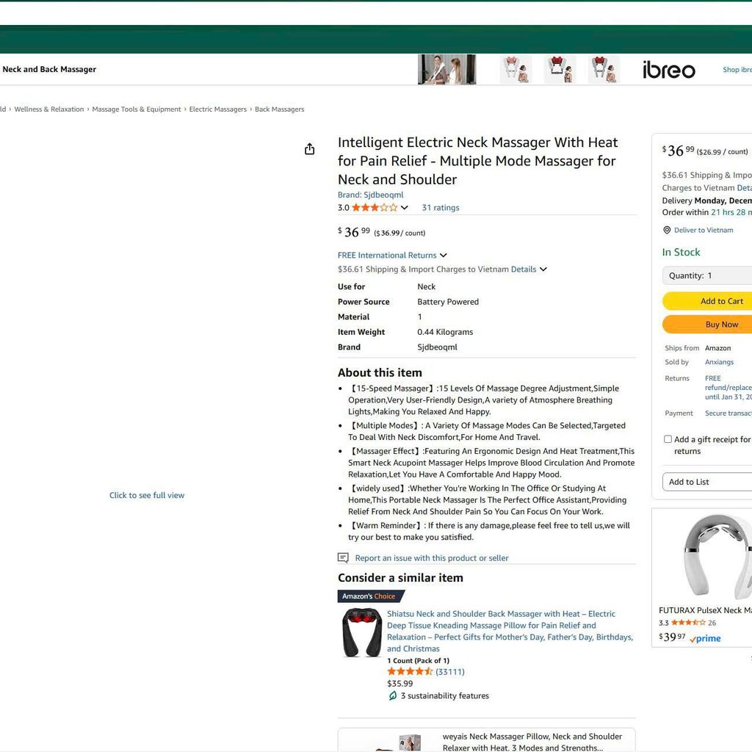Open weyais Neck Massager Pillow listing
Screen dimensions: 752x752
pos(532,742)
